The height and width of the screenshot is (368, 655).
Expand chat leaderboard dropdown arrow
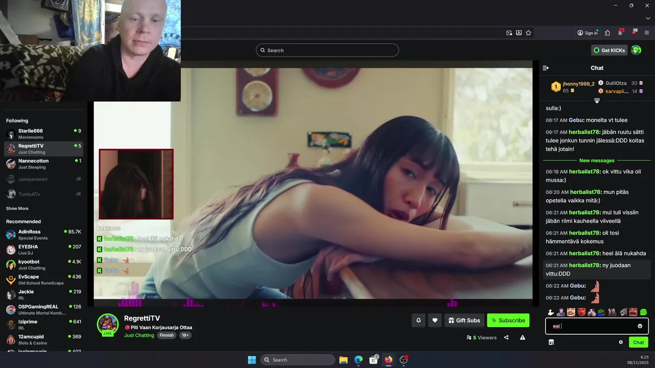(597, 101)
